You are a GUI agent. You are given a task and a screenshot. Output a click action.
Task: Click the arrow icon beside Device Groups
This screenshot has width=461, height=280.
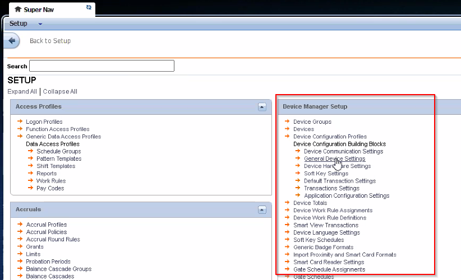pos(288,122)
